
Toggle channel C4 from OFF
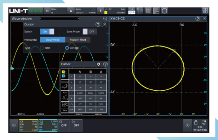(x=76, y=125)
